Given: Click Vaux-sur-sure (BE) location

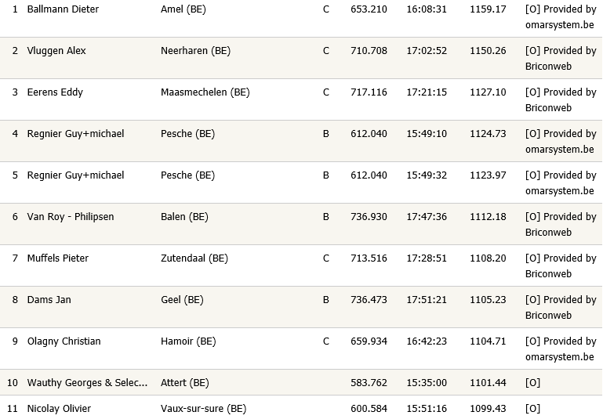Looking at the screenshot, I should [203, 408].
